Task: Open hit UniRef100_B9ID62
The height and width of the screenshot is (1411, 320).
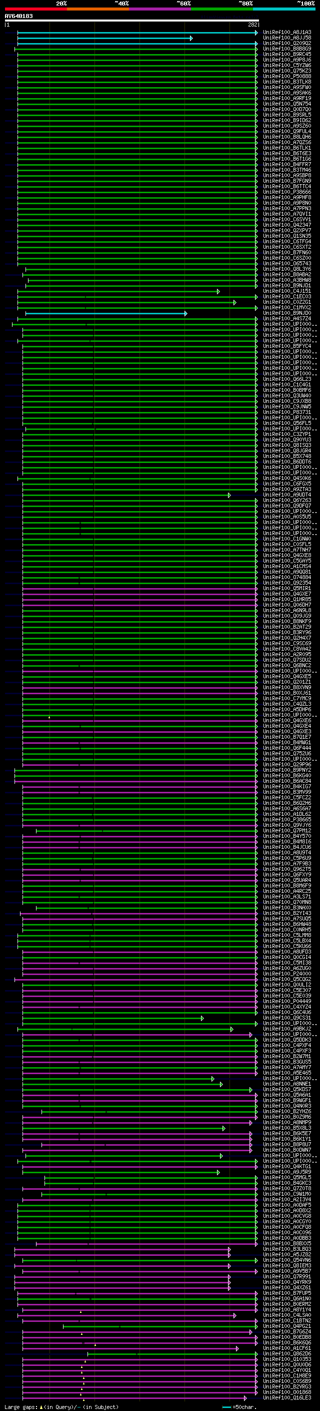Action: [287, 121]
